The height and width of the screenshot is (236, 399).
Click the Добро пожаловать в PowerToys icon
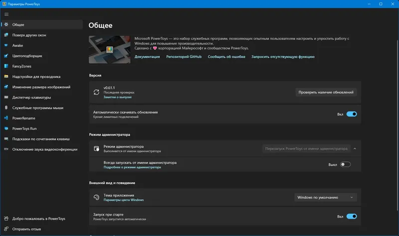tap(6, 219)
